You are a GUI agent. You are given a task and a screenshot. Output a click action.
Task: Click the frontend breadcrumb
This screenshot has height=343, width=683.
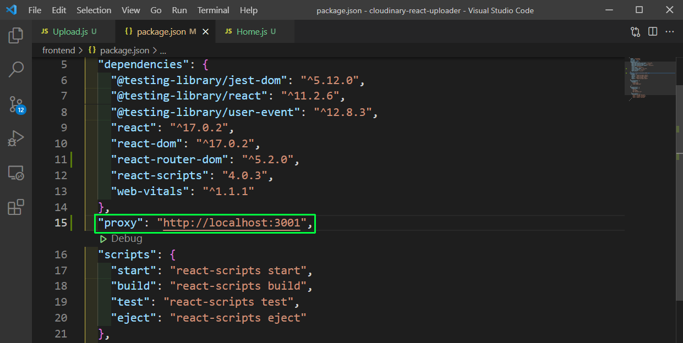coord(58,50)
